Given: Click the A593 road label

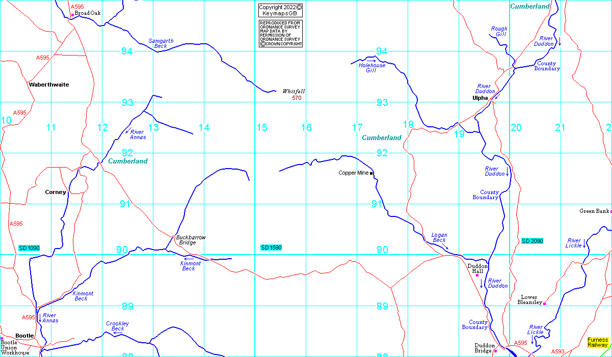Looking at the screenshot, I should tap(558, 351).
